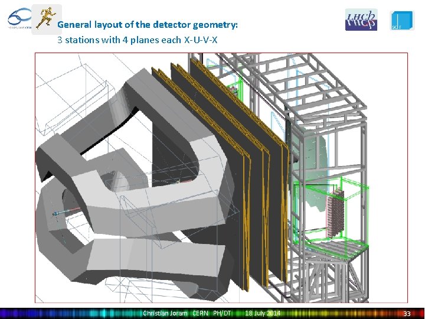Click the footer text 'CERN PH/DT'
Screen dimensions: 425x319
212,313
